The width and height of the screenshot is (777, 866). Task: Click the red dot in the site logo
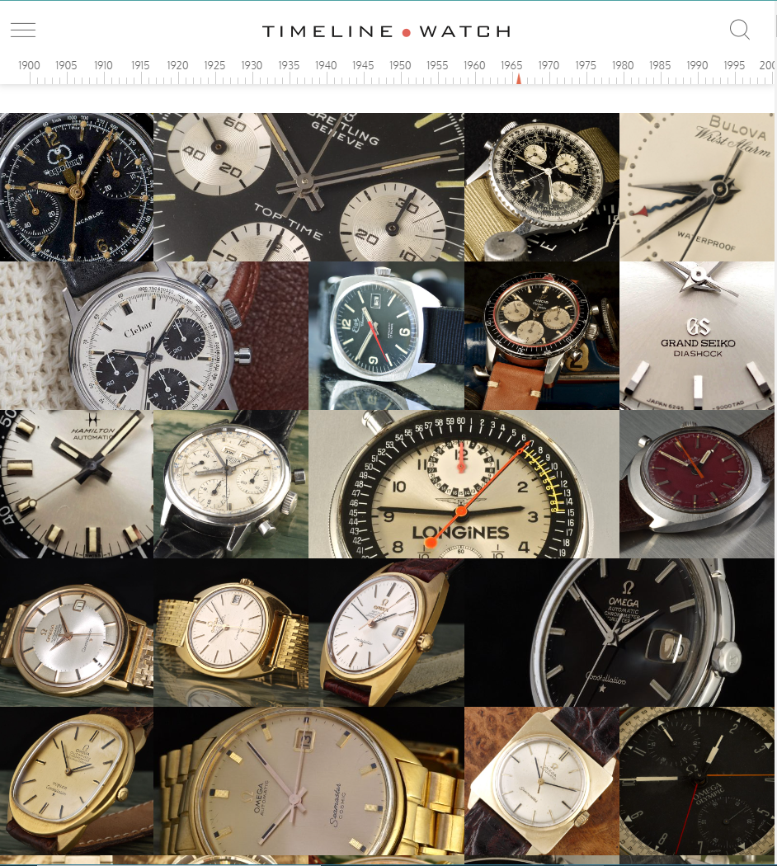click(x=406, y=32)
